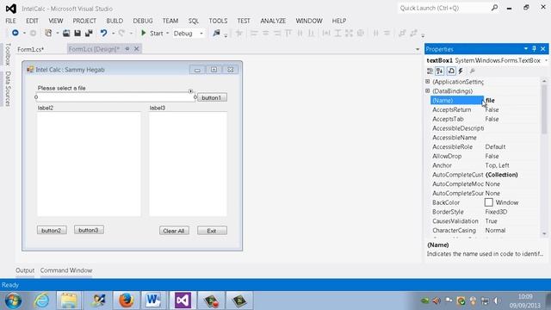Open Microsoft Word from the taskbar

tap(153, 301)
